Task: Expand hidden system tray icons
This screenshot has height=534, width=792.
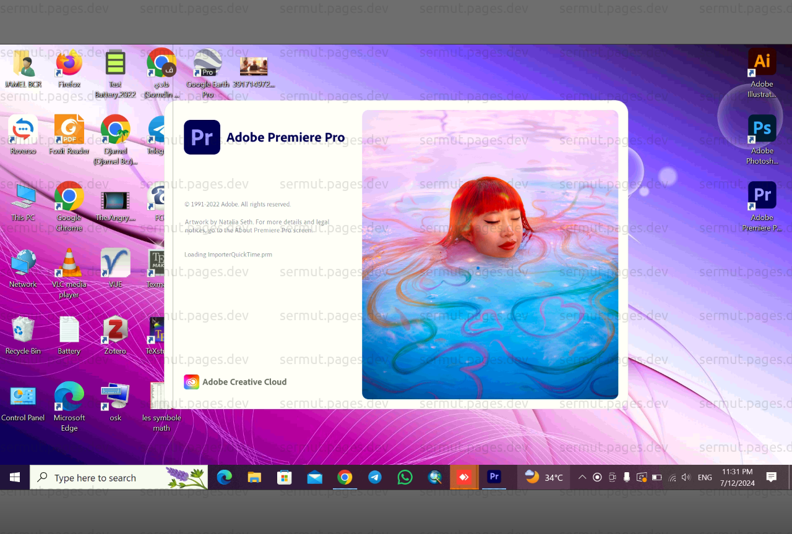Action: coord(582,477)
